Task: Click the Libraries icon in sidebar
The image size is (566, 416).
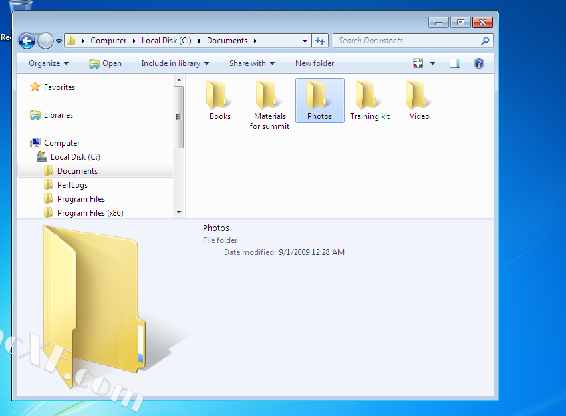Action: click(35, 115)
